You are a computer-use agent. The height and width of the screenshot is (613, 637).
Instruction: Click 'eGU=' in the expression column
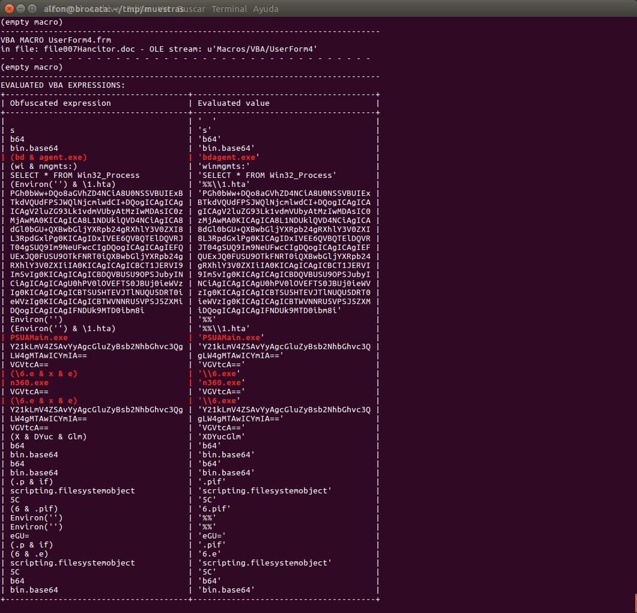[x=19, y=536]
